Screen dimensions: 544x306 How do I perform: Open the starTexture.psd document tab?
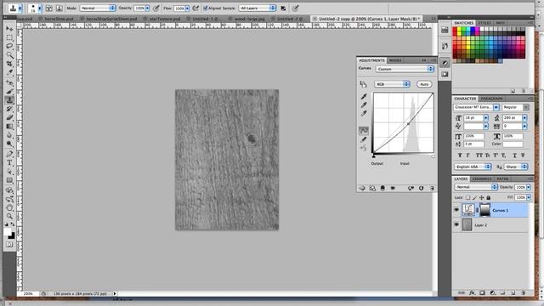[x=164, y=19]
